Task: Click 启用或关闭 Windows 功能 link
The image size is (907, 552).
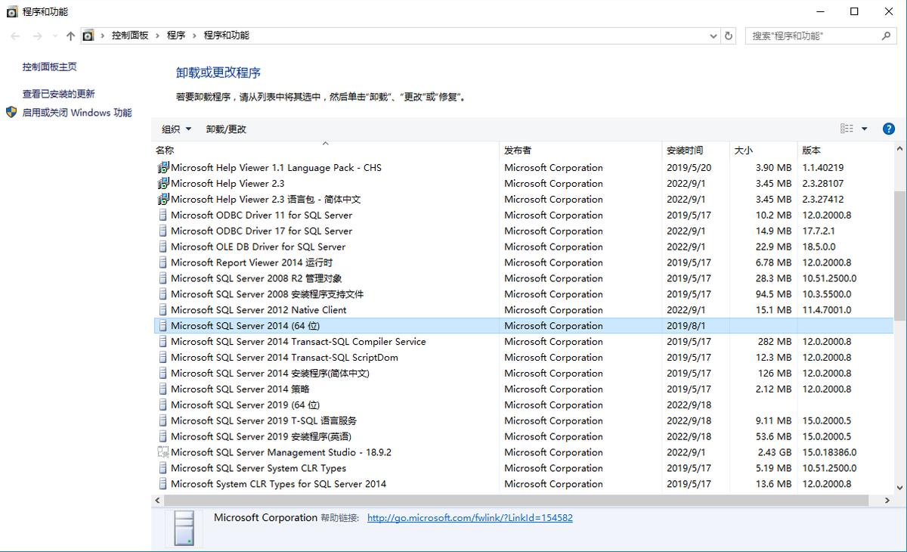Action: click(77, 113)
